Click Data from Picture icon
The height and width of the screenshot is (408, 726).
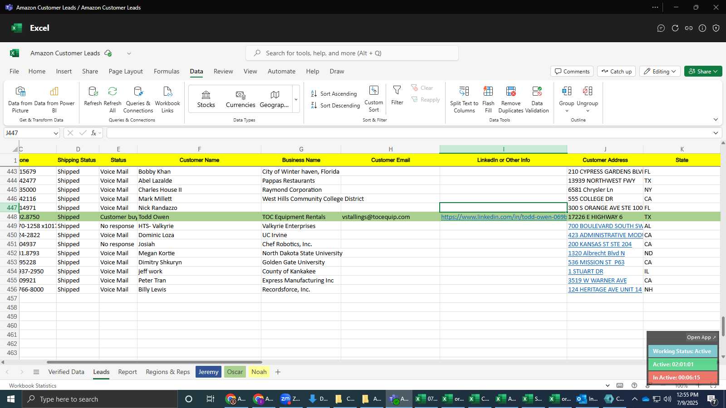(x=20, y=92)
